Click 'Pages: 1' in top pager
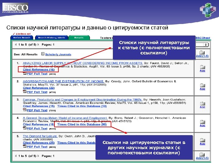This screenshot has width=219, height=164. (48, 45)
